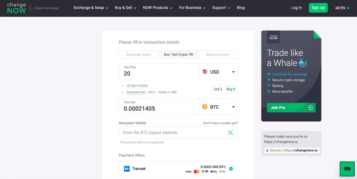357x179 pixels.
Task: Click the Sign Up button
Action: click(318, 8)
